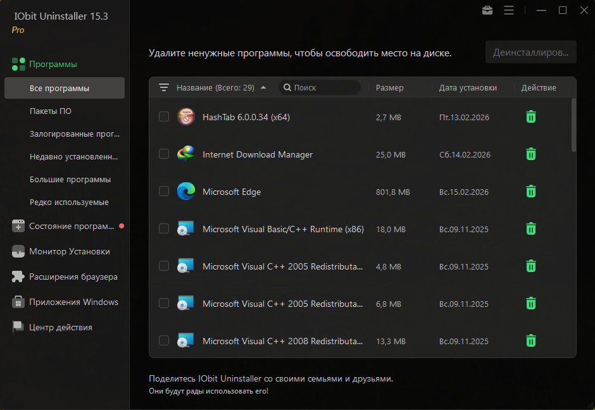Viewport: 595px width, 410px height.
Task: Click the Microsoft Edge program icon
Action: (x=185, y=192)
